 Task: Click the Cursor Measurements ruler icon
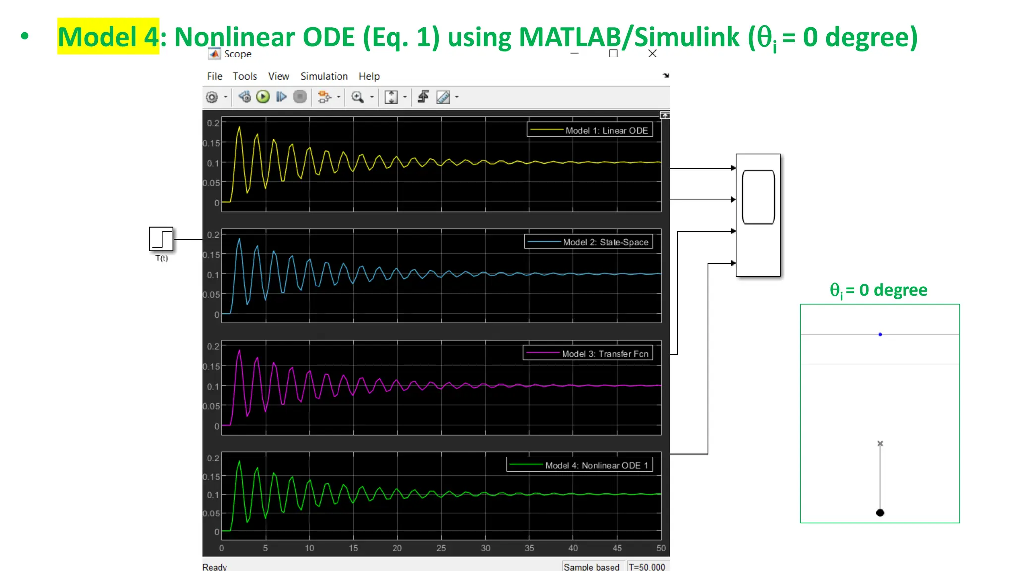(443, 97)
